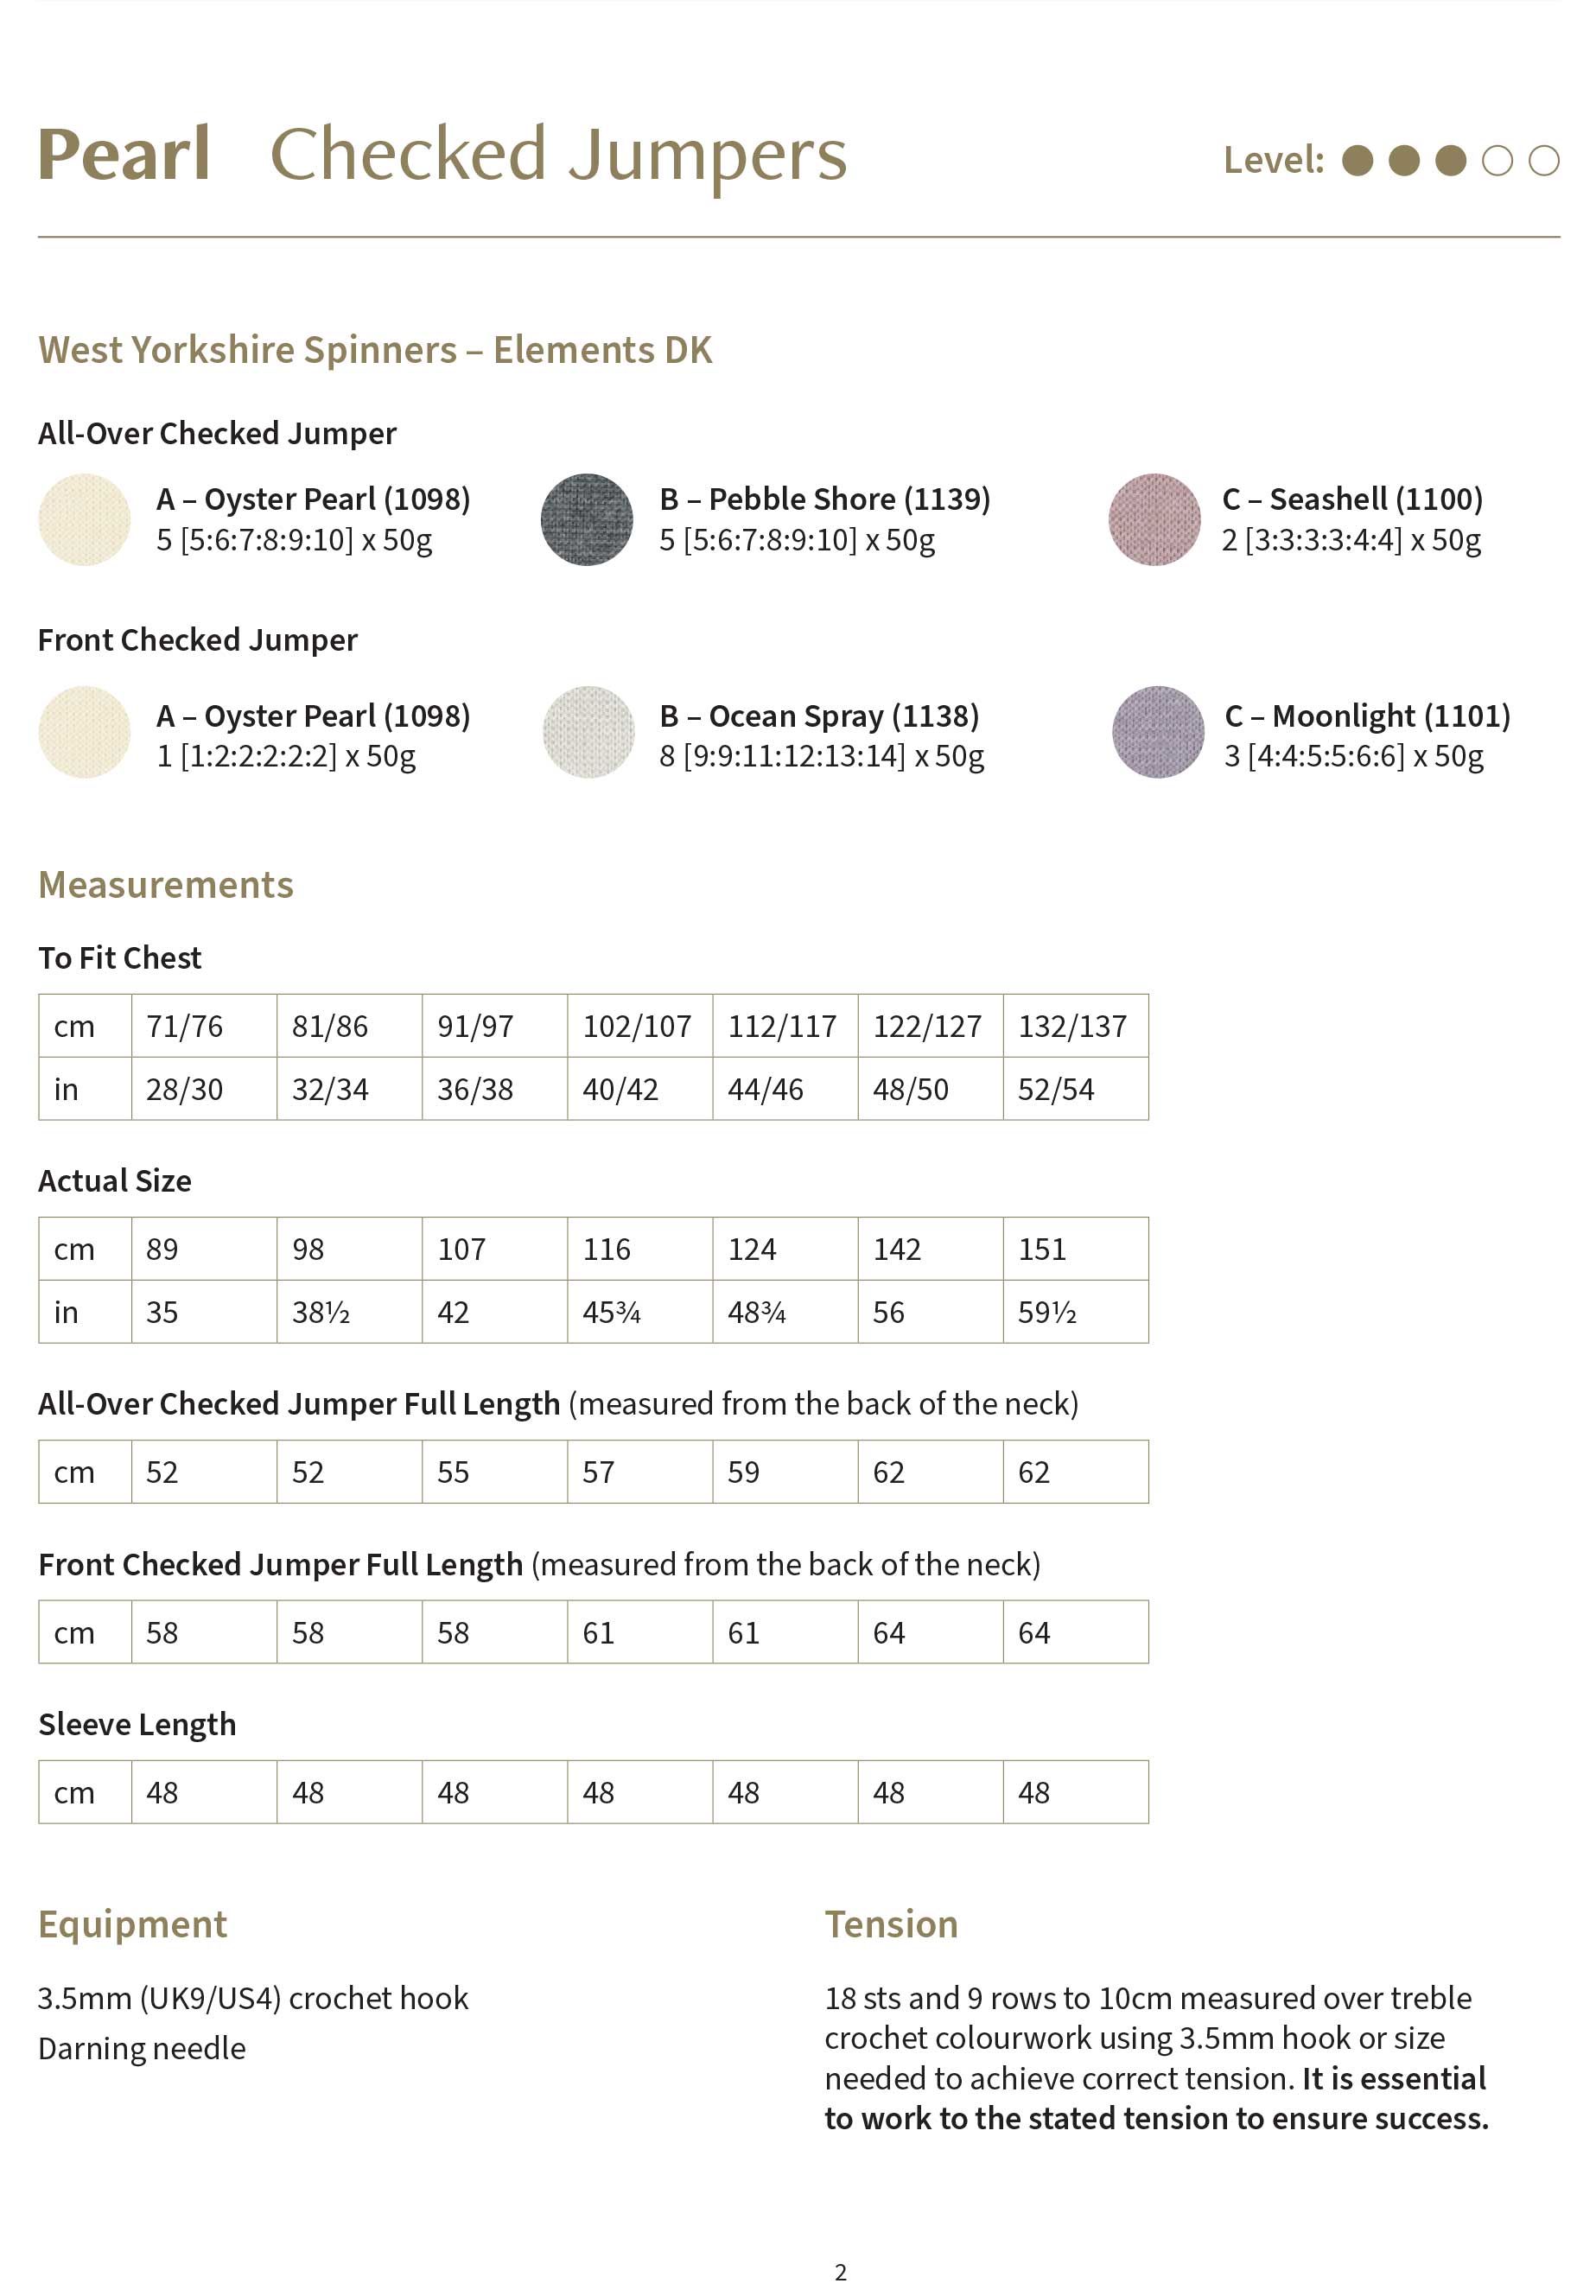Click the fourth Level dot, the first empty one
The height and width of the screenshot is (2296, 1596).
coord(1497,160)
